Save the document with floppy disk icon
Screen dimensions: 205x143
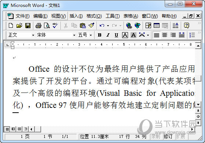pyautogui.click(x=28, y=26)
